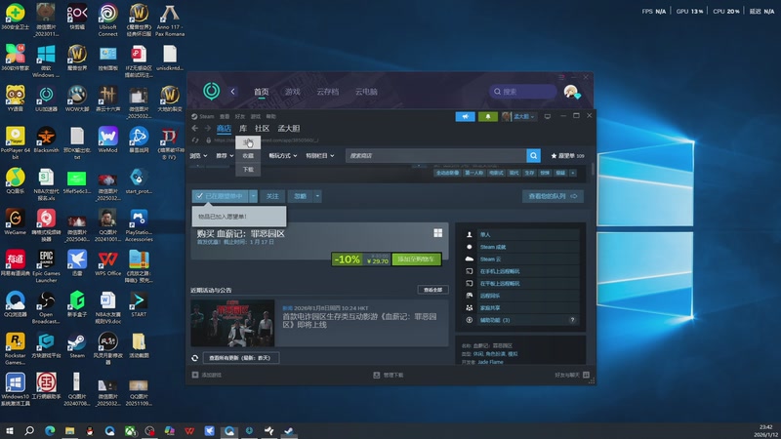Open UU accelerator hamburger menu icon
781x439 pixels.
tap(561, 77)
